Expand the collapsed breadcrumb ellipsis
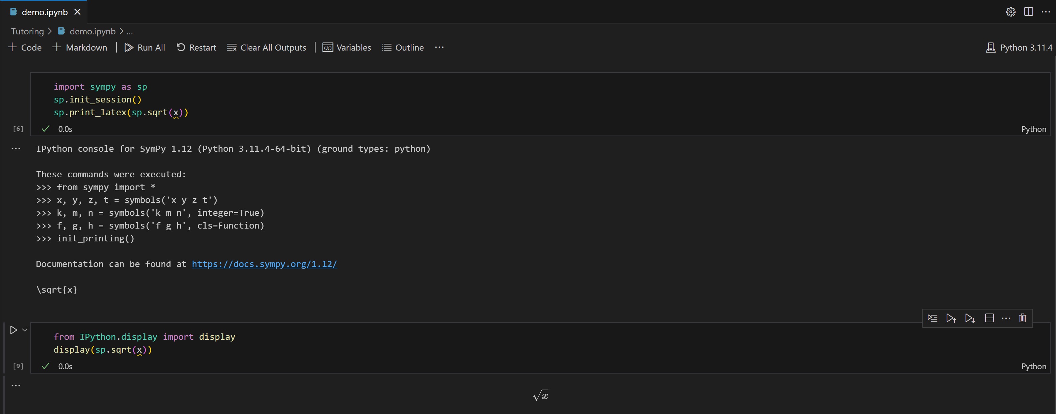 tap(130, 31)
